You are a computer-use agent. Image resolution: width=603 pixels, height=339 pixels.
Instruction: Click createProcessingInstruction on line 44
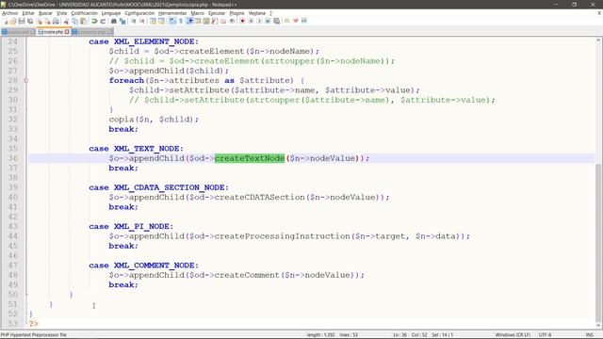283,236
